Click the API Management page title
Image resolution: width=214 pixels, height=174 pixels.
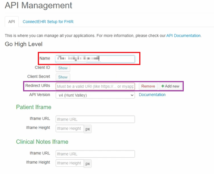[39, 6]
